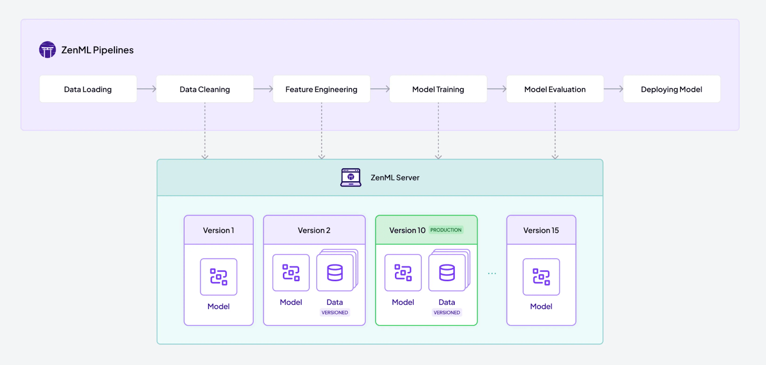Click the Model label in Version 1
This screenshot has height=365, width=766.
(219, 307)
